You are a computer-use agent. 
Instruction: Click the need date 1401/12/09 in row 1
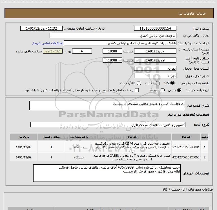coord(24,147)
